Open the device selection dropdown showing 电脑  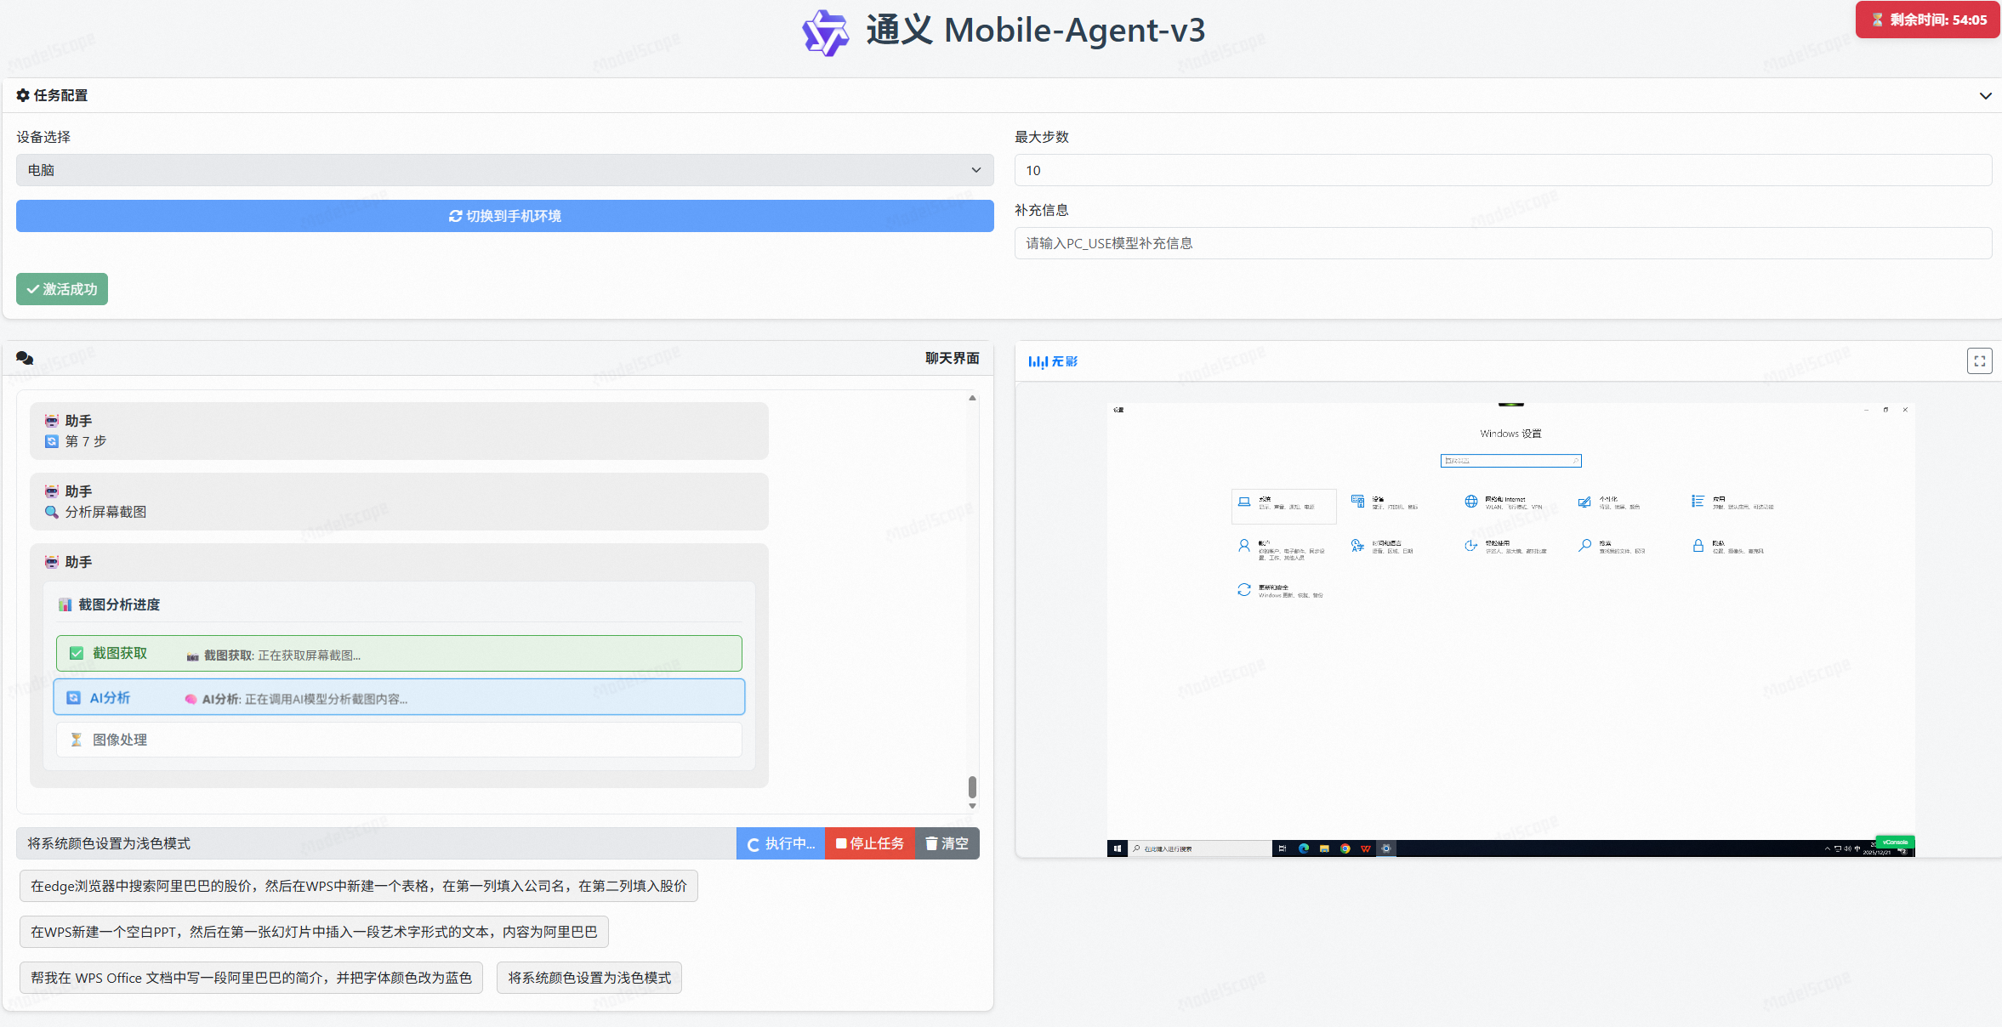(504, 170)
